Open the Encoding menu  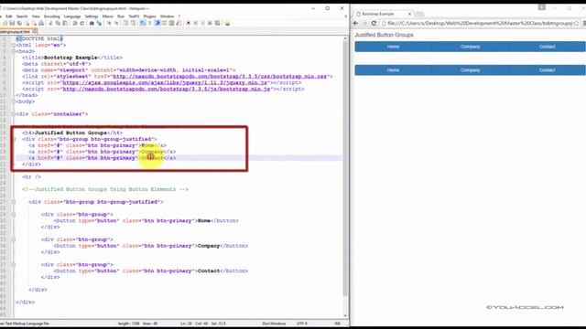click(51, 16)
